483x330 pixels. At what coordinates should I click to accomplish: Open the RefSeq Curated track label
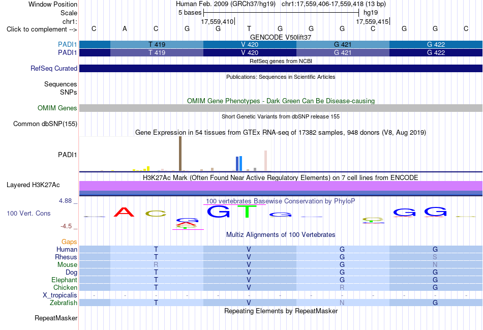pyautogui.click(x=53, y=69)
